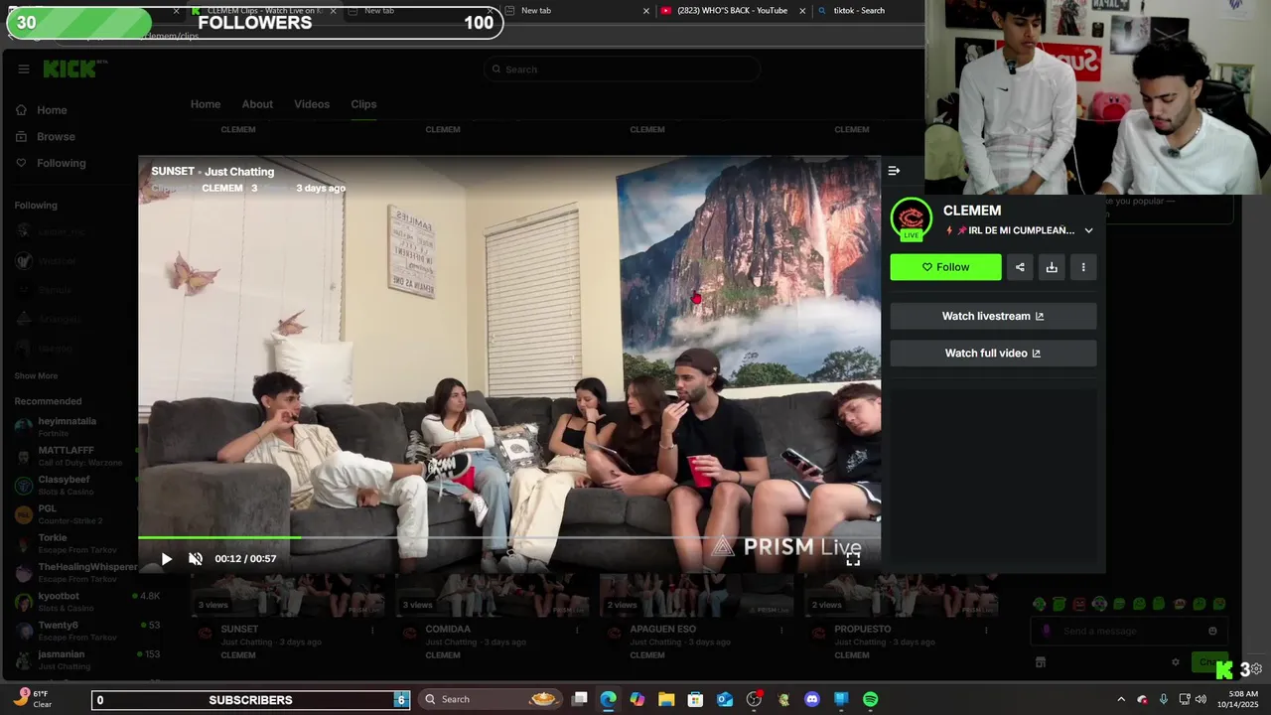1271x715 pixels.
Task: Focus the Send a message chat field
Action: (1128, 632)
